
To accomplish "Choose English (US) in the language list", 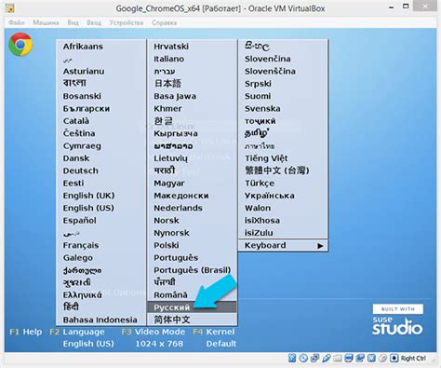I will point(88,208).
